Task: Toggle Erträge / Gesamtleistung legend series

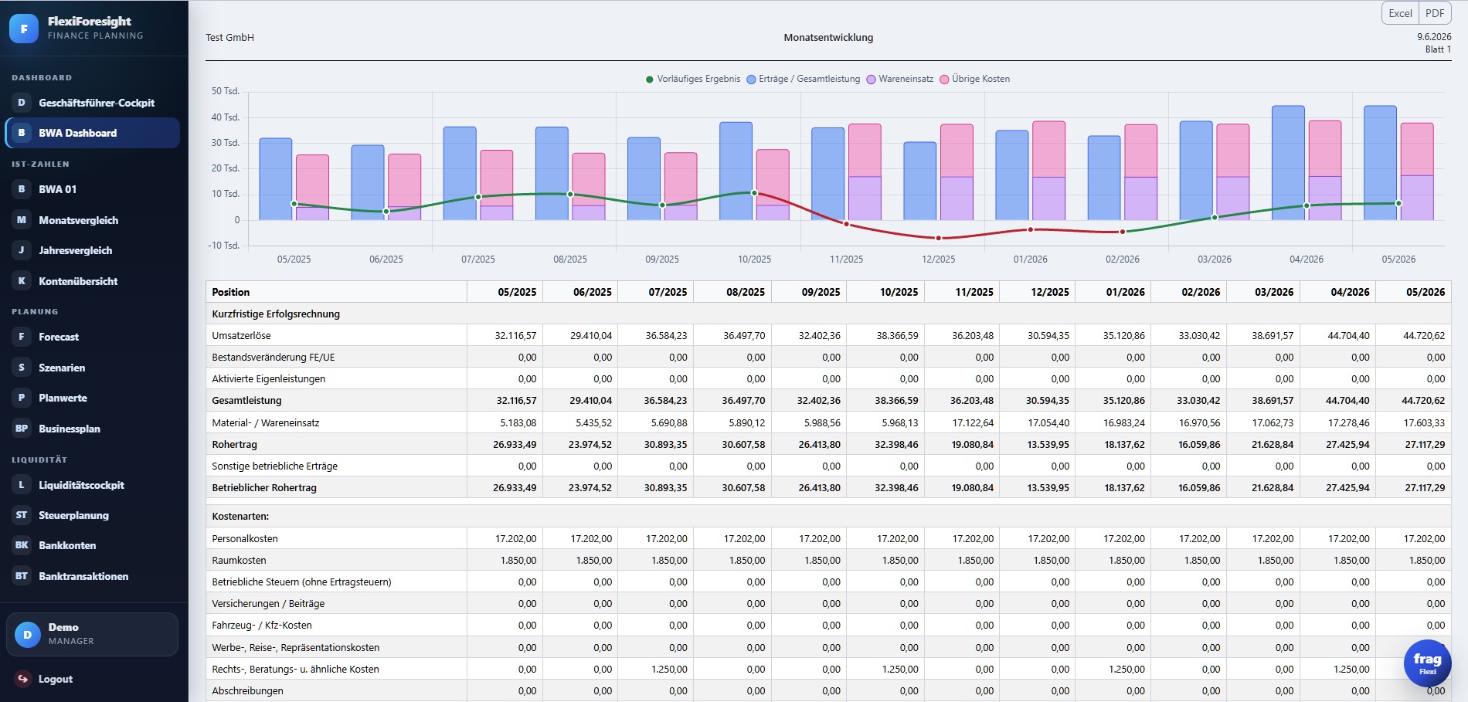Action: (x=804, y=79)
